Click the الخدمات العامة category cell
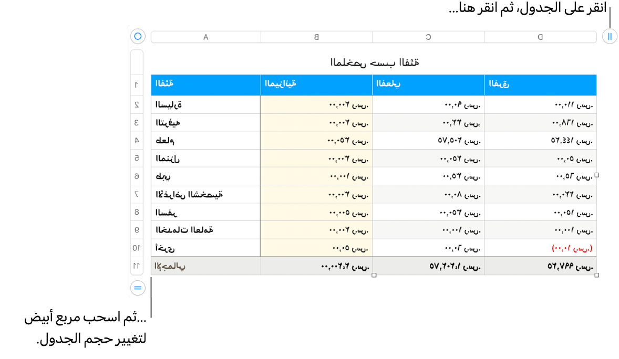619x359 pixels. click(205, 230)
